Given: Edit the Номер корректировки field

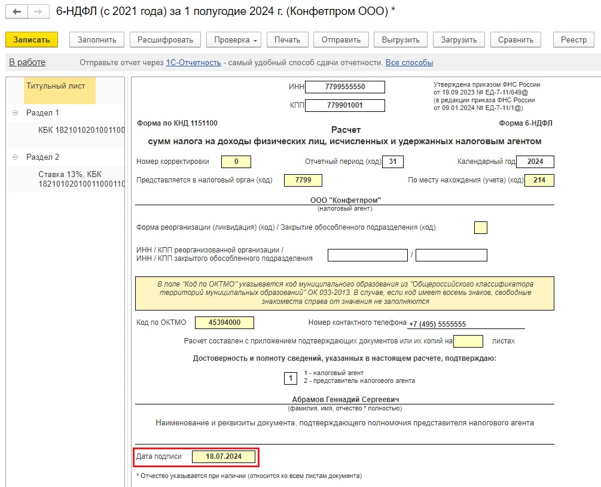Looking at the screenshot, I should 236,162.
